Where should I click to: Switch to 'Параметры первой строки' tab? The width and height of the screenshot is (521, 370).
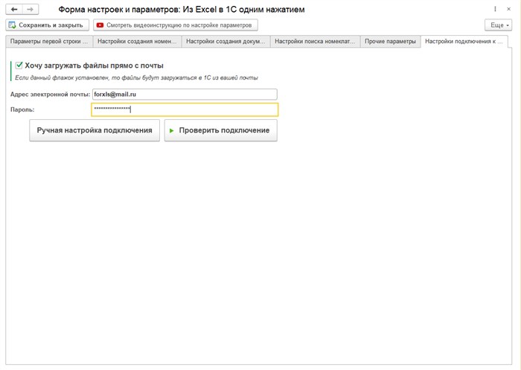click(49, 42)
